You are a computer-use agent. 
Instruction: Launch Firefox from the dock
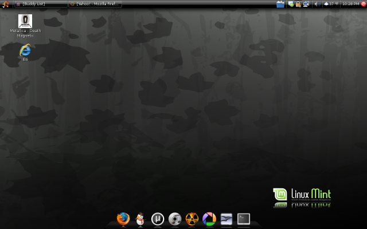point(123,219)
